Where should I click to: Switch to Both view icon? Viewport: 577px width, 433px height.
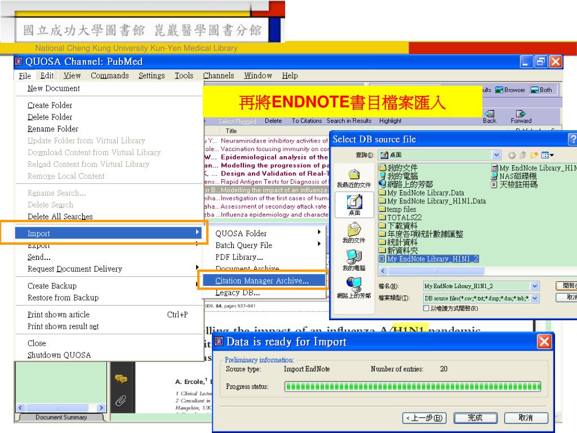pos(534,90)
